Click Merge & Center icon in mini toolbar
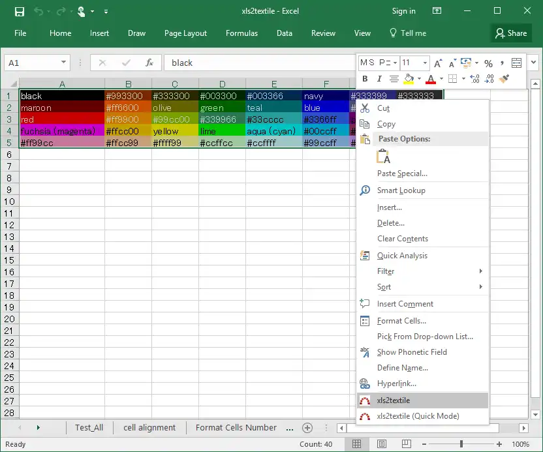This screenshot has height=452, width=543. tap(516, 63)
